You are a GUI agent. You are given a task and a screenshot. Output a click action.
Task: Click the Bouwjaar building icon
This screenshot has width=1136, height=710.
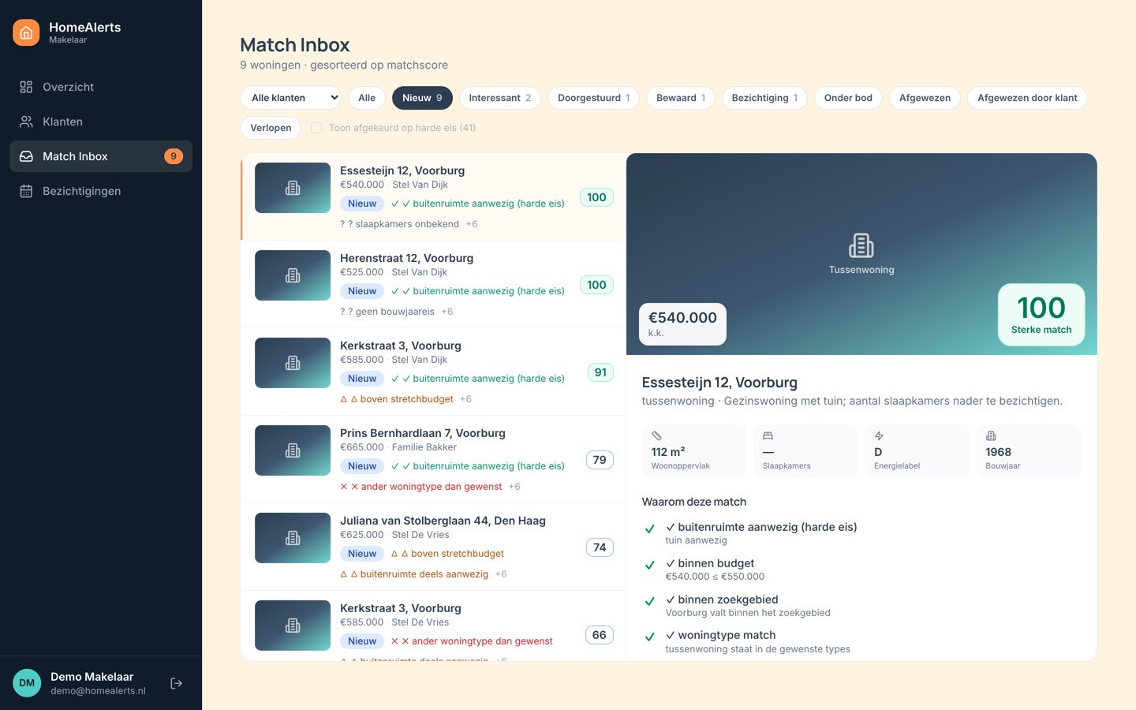point(991,435)
